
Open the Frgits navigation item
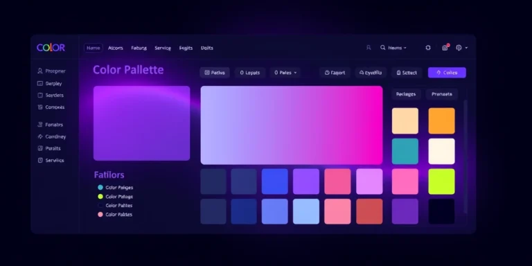coord(186,48)
